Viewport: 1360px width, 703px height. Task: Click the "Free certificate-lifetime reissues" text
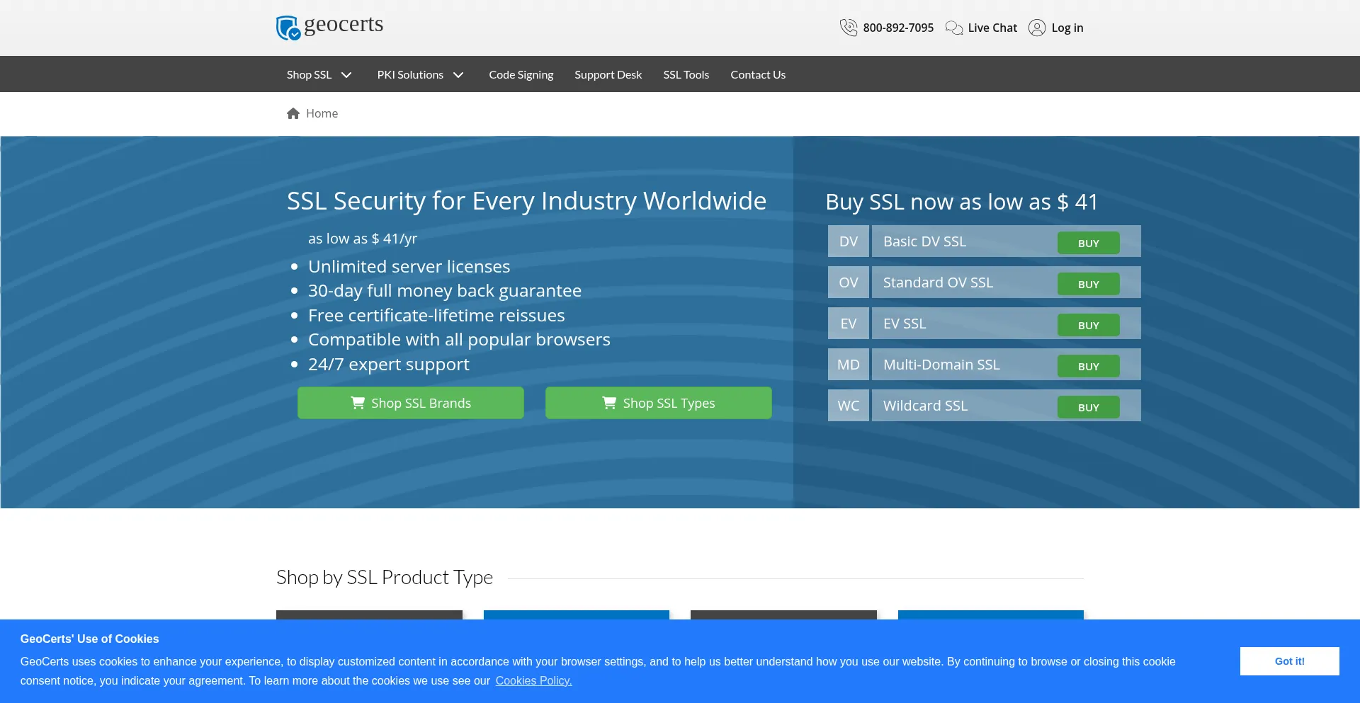[436, 315]
